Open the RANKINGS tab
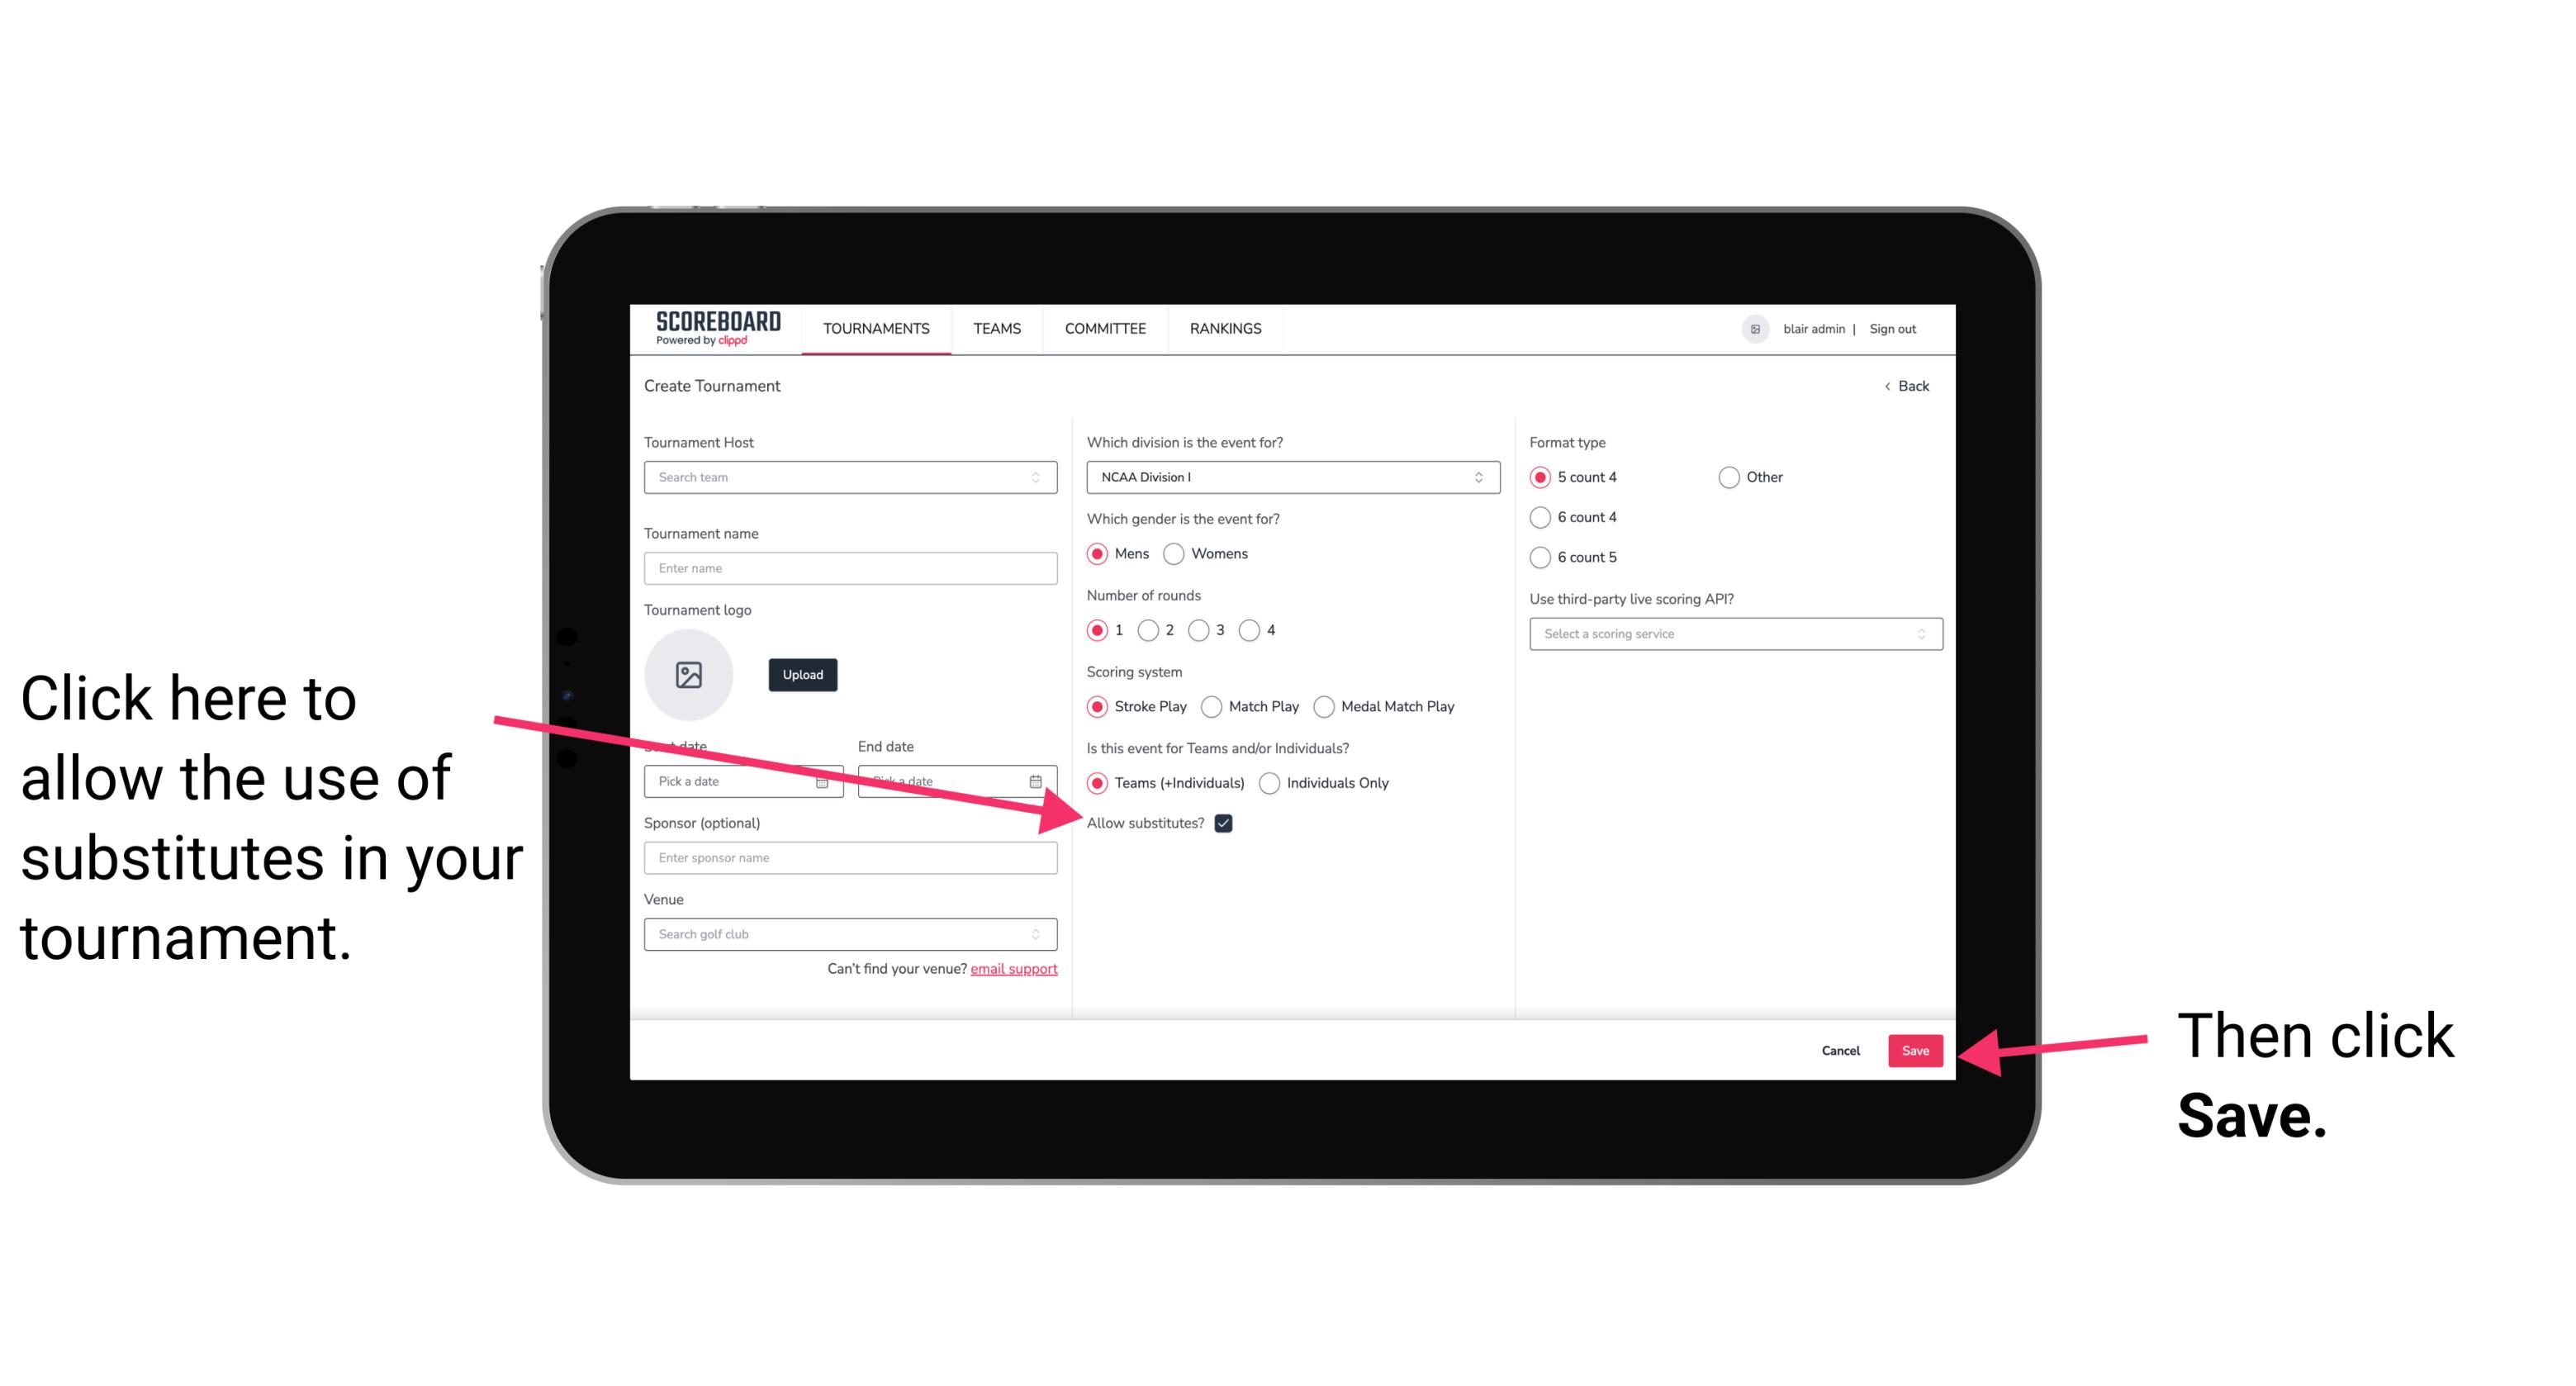 pos(1225,328)
